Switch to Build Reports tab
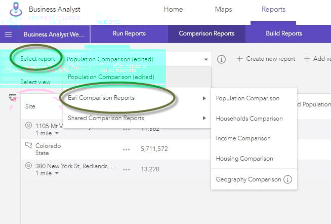The height and width of the screenshot is (224, 331). pos(284,33)
